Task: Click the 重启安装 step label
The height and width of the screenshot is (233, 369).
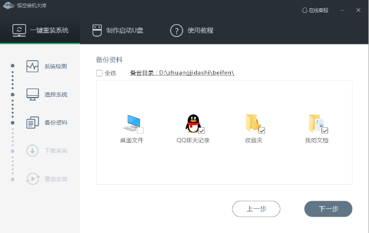Action: point(56,179)
